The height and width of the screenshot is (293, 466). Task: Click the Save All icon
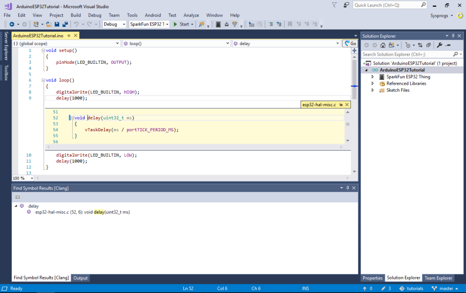coord(66,23)
